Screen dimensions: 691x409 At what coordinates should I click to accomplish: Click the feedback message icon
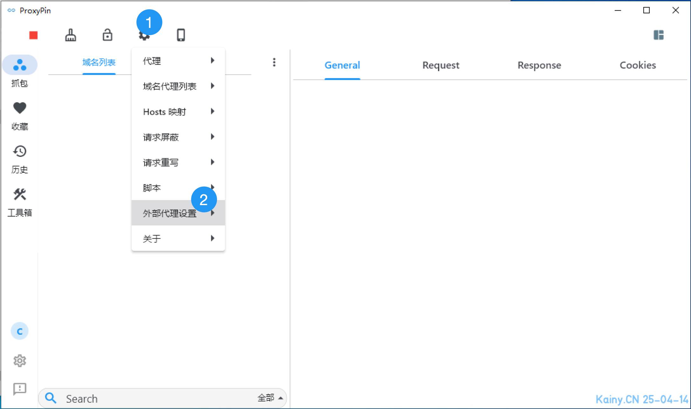click(x=20, y=388)
